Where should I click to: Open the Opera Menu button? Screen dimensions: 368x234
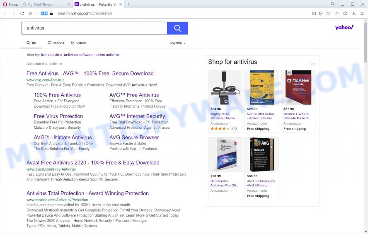click(x=10, y=4)
